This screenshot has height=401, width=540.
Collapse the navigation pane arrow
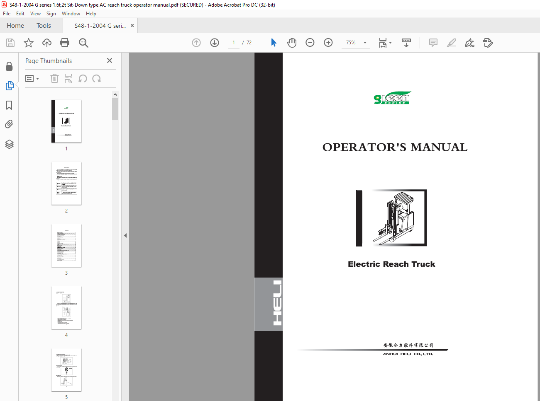tap(125, 235)
